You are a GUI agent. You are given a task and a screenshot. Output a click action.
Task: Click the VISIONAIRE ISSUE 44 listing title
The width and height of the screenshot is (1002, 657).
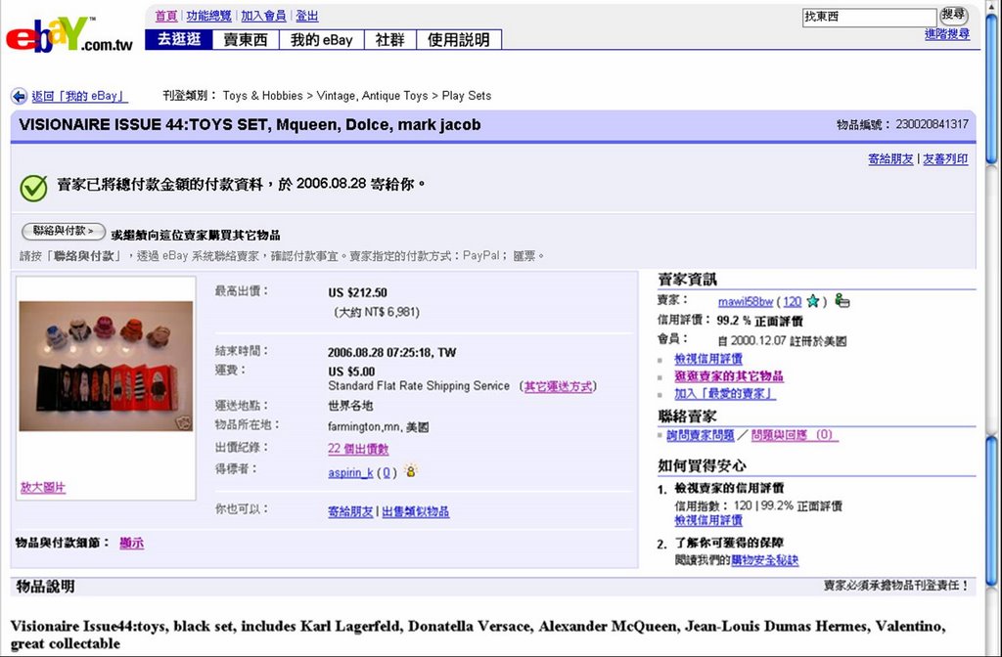tap(250, 124)
